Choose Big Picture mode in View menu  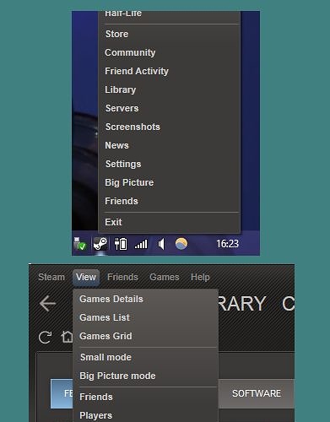point(145,376)
